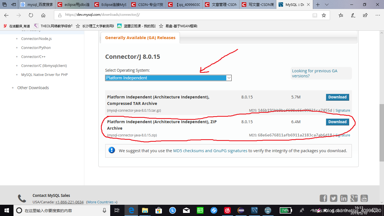384x216 pixels.
Task: Download the ZIP Archive
Action: point(337,122)
